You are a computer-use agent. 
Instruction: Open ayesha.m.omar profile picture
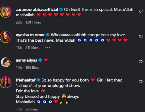6,37
